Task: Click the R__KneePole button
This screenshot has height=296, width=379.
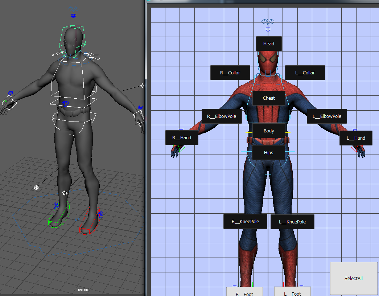Action: tap(245, 222)
